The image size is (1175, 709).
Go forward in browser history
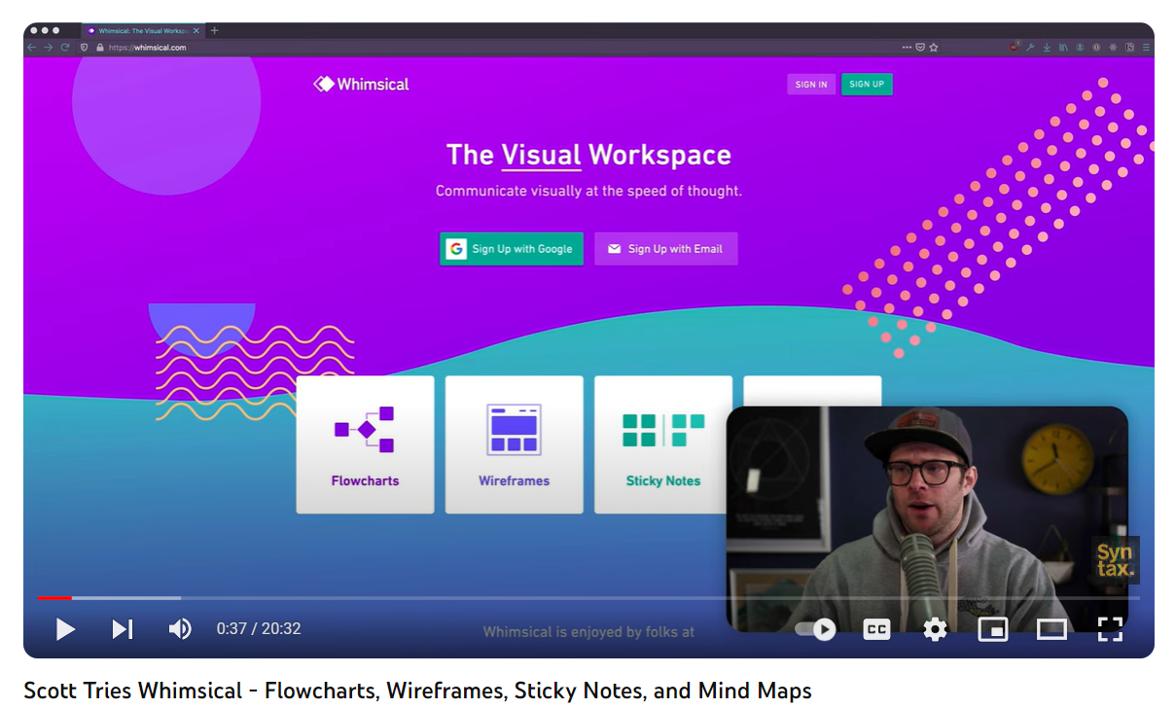point(48,47)
